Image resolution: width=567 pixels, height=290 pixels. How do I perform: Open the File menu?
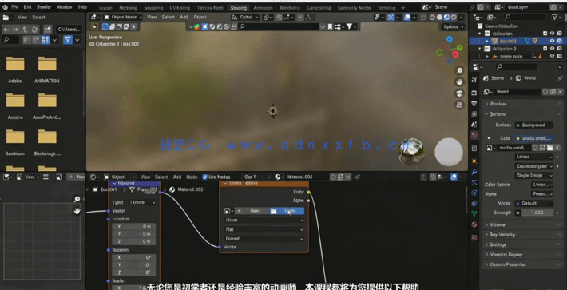(x=15, y=7)
